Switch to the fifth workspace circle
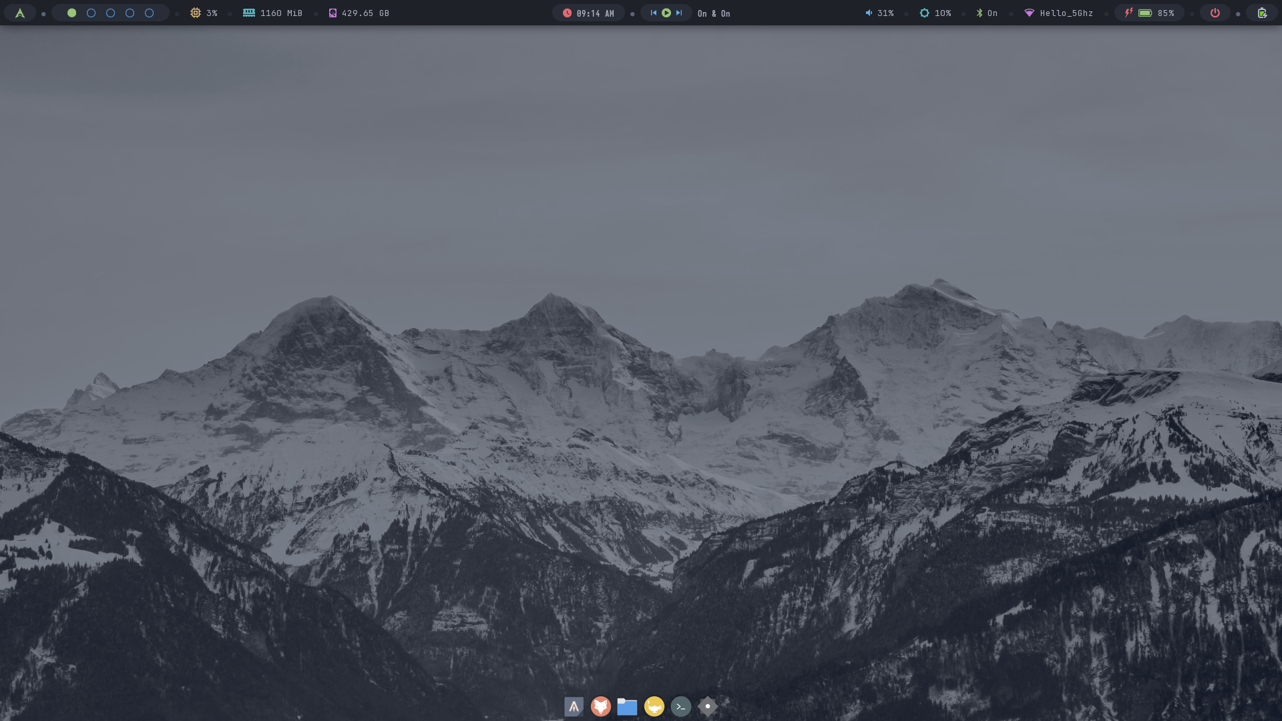Image resolution: width=1282 pixels, height=721 pixels. (x=149, y=13)
